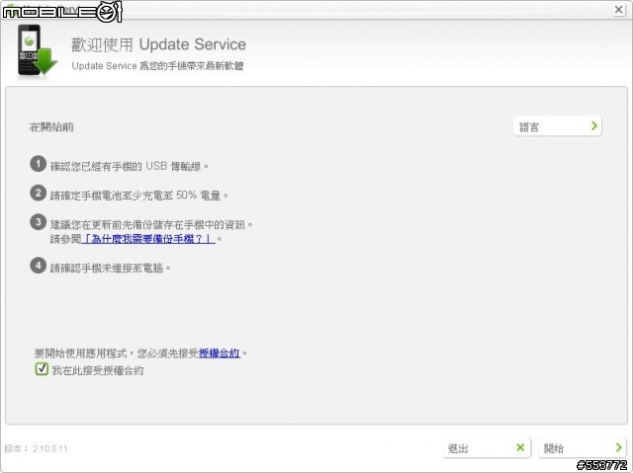
Task: Close the Update Service window
Action: [618, 9]
